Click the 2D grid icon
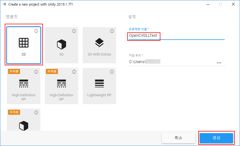The image size is (240, 146). coord(24,42)
